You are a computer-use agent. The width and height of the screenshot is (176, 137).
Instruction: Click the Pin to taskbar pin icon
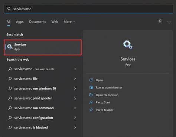tap(91, 110)
